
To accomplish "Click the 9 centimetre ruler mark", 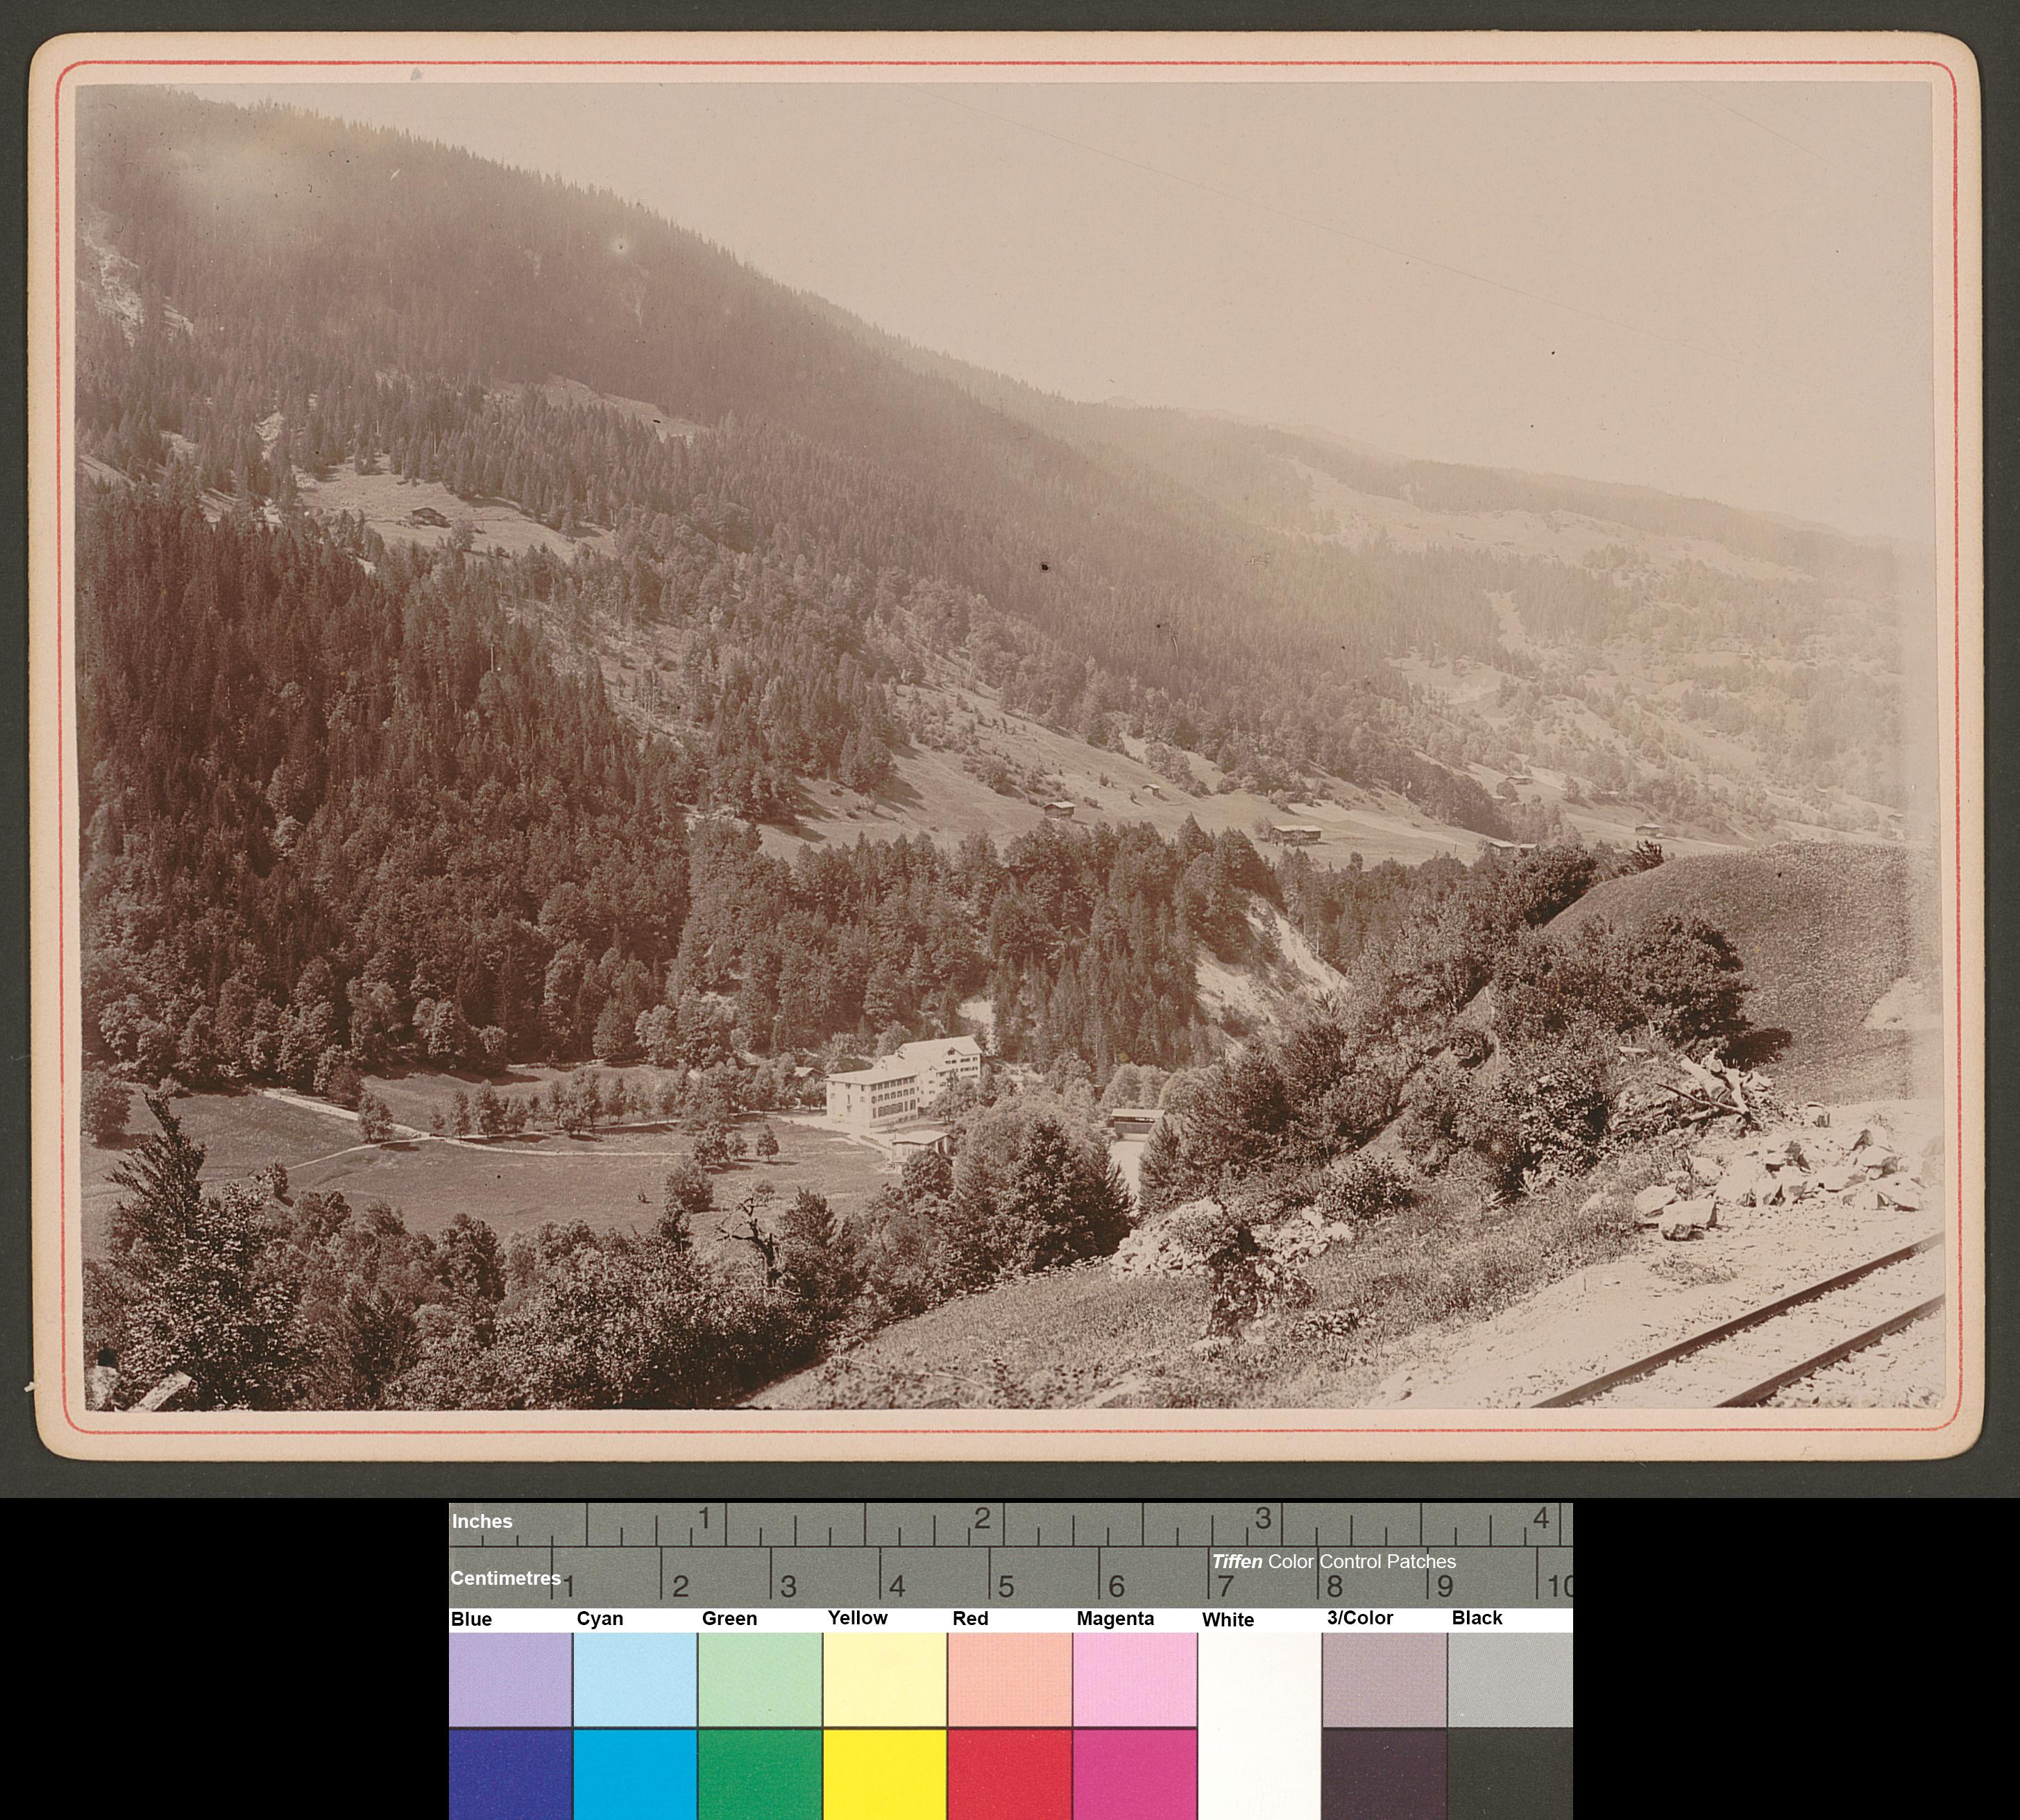I will 1445,1587.
